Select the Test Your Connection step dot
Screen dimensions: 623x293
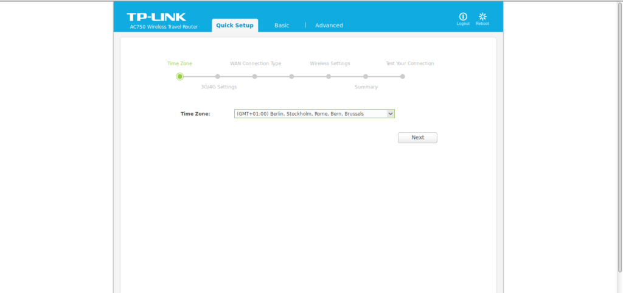pyautogui.click(x=403, y=77)
